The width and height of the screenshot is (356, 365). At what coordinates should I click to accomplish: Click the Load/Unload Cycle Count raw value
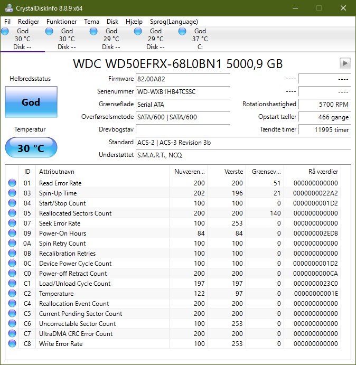315,284
